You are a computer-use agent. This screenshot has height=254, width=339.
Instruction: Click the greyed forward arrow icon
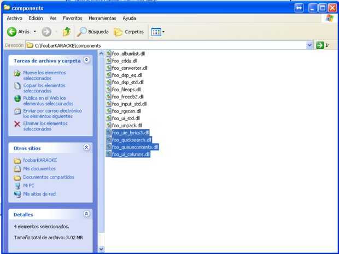click(46, 32)
